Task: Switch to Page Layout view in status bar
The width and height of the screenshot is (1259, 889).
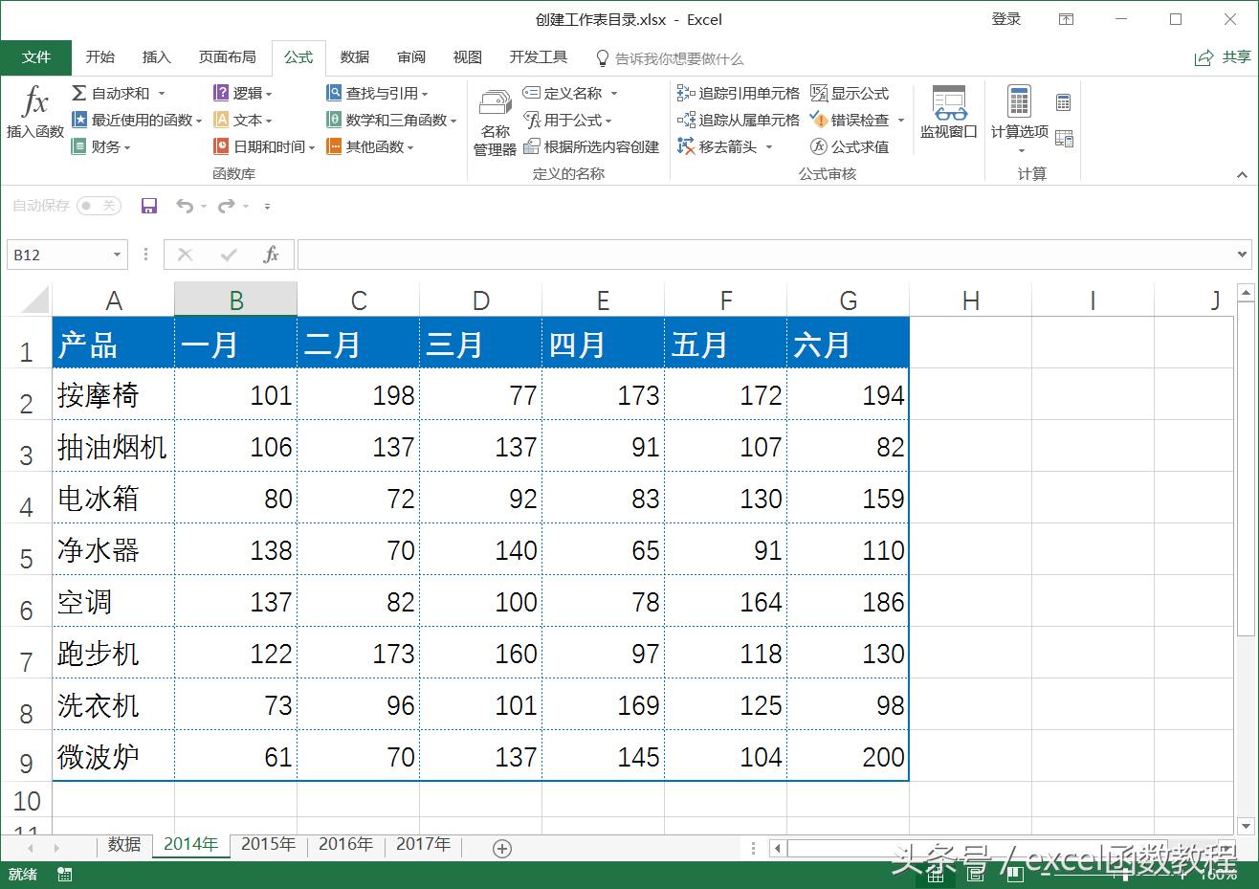Action: [974, 874]
